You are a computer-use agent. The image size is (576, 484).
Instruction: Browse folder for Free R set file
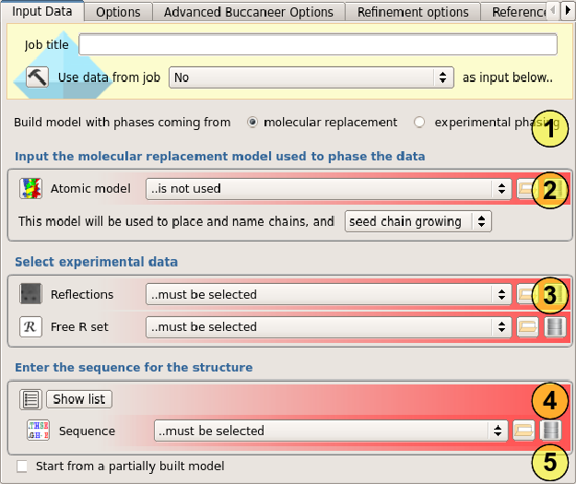(526, 326)
